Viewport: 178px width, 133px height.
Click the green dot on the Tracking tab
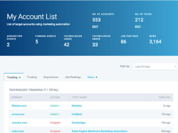(x=20, y=77)
